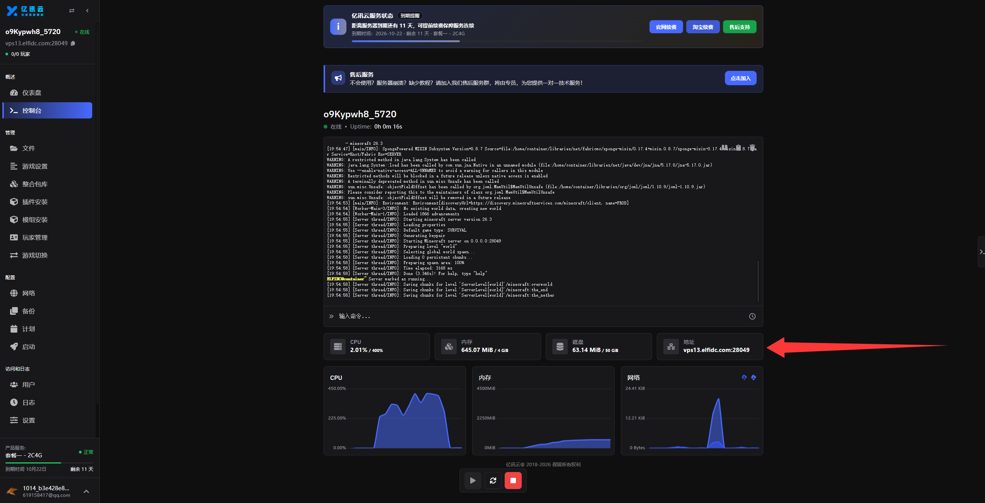The height and width of the screenshot is (503, 985).
Task: Click the address card vps13.elfidc.com:28049
Action: 709,347
